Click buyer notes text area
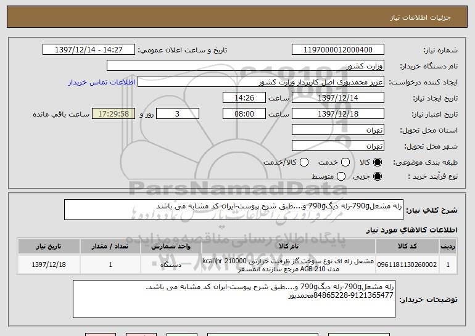The width and height of the screenshot is (475, 336). 234,299
